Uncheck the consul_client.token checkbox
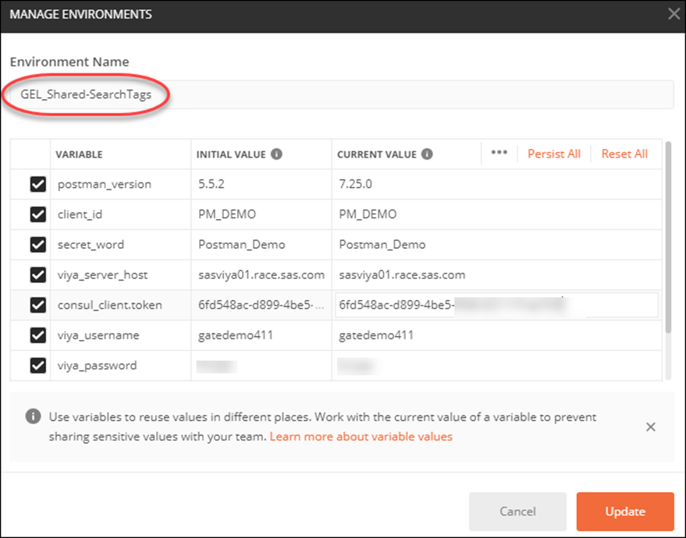 37,305
